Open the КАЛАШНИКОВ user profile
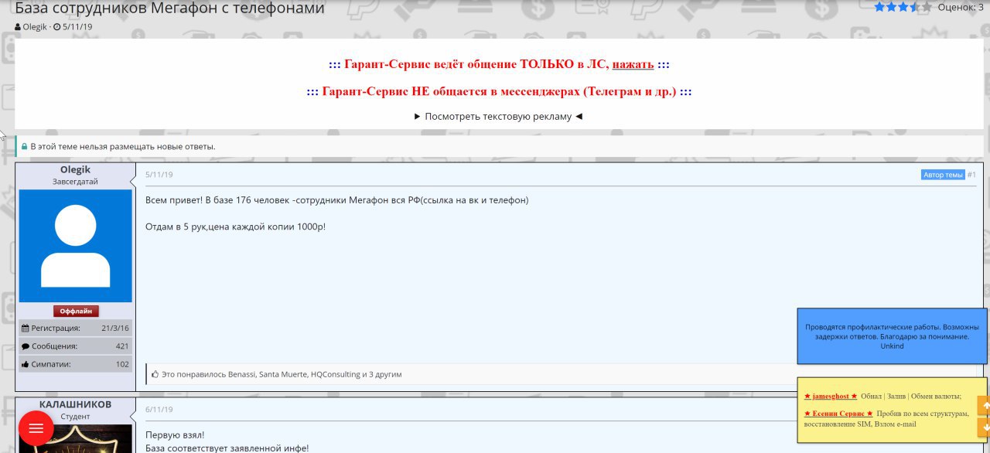Image resolution: width=990 pixels, height=453 pixels. click(x=76, y=404)
